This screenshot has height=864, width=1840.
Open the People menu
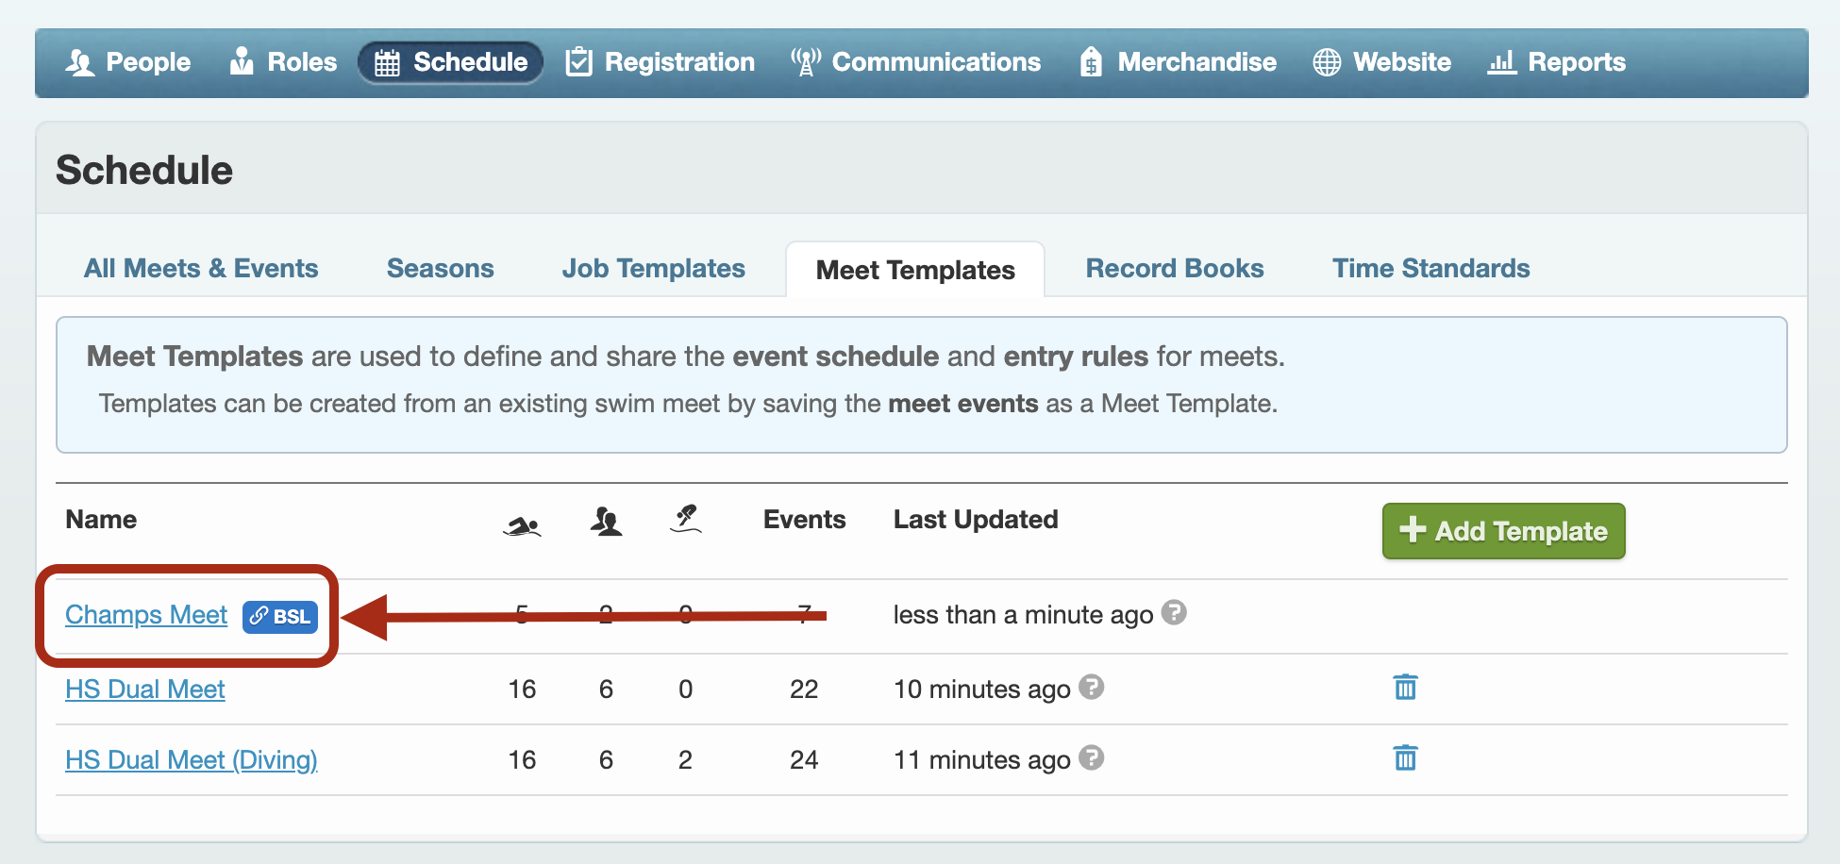[x=128, y=62]
